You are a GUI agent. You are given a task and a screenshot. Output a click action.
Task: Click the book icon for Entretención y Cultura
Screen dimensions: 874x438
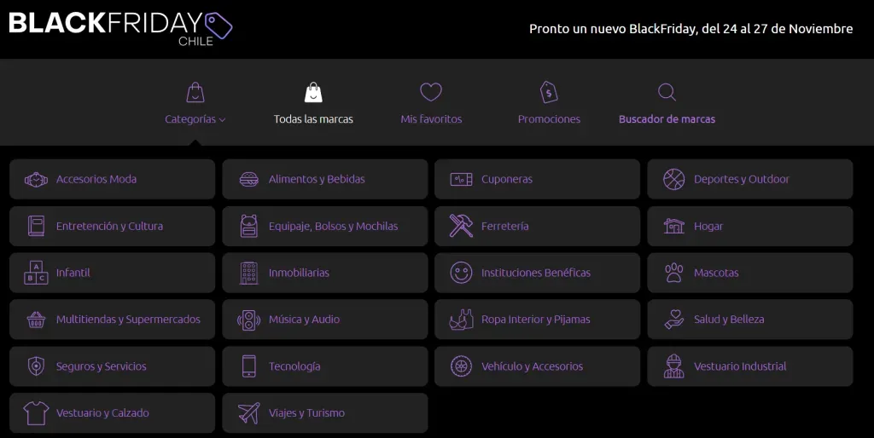coord(36,226)
